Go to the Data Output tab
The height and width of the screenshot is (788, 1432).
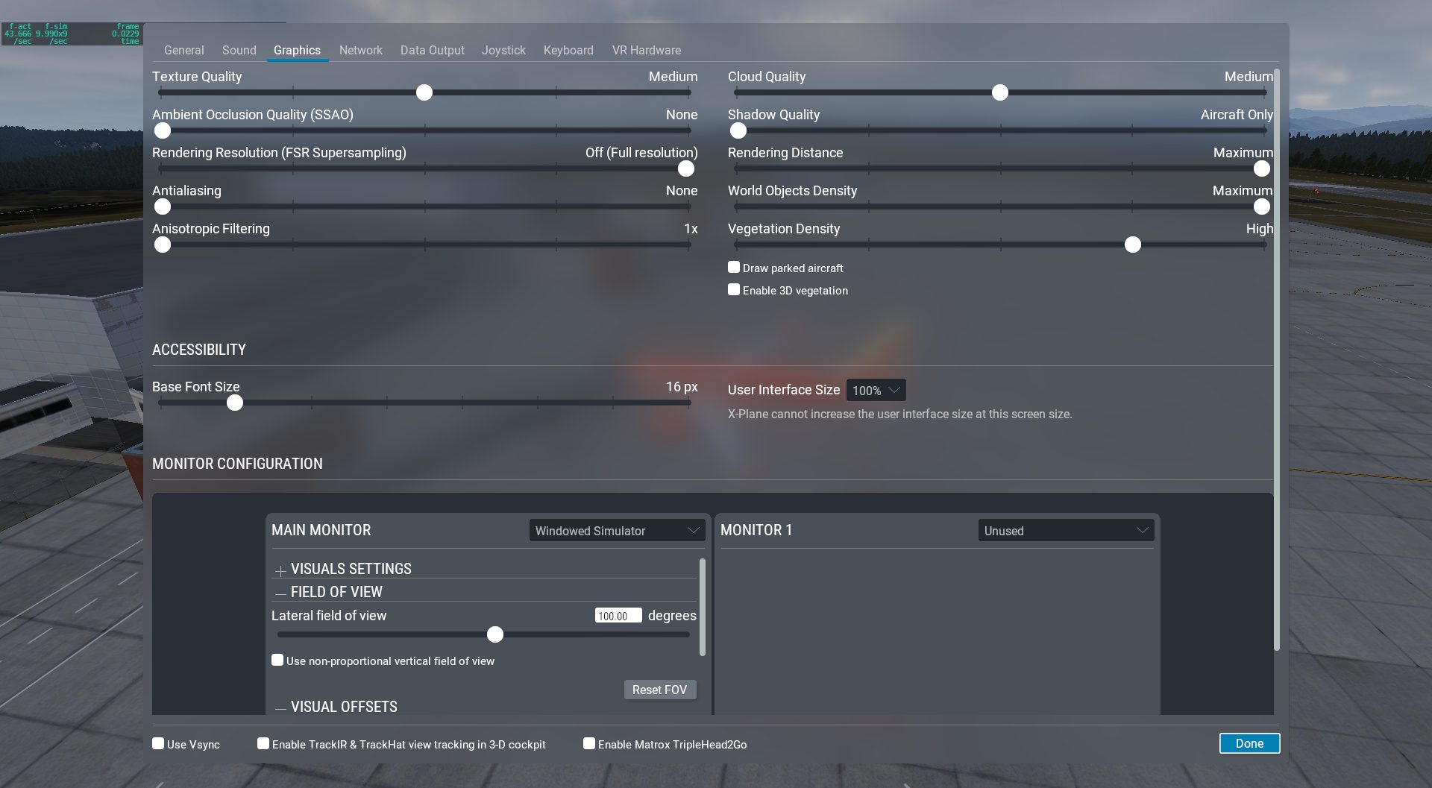[x=432, y=51]
